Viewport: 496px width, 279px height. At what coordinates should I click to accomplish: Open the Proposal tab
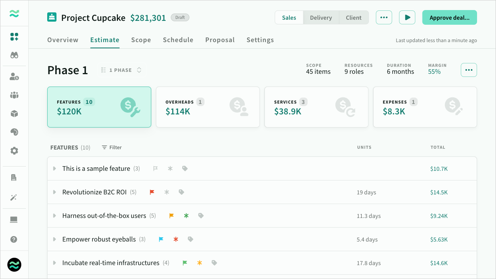(x=220, y=40)
